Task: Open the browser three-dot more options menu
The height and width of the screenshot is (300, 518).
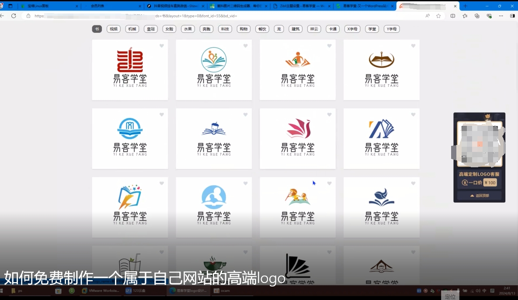Action: tap(501, 16)
